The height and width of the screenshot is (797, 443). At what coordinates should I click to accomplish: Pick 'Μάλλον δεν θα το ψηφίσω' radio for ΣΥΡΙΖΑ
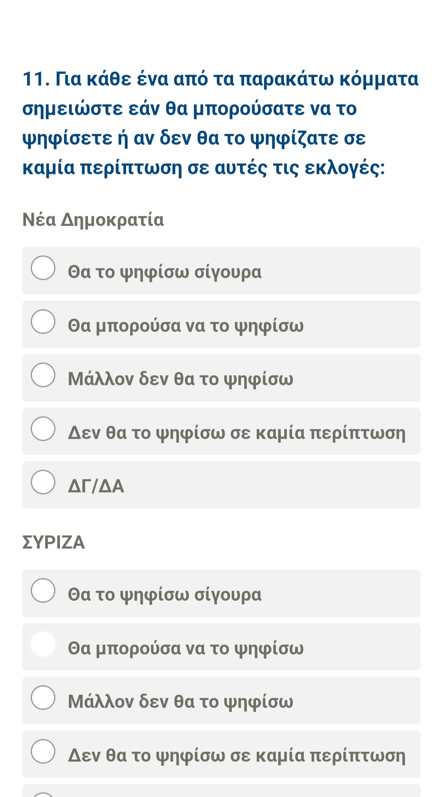43,698
